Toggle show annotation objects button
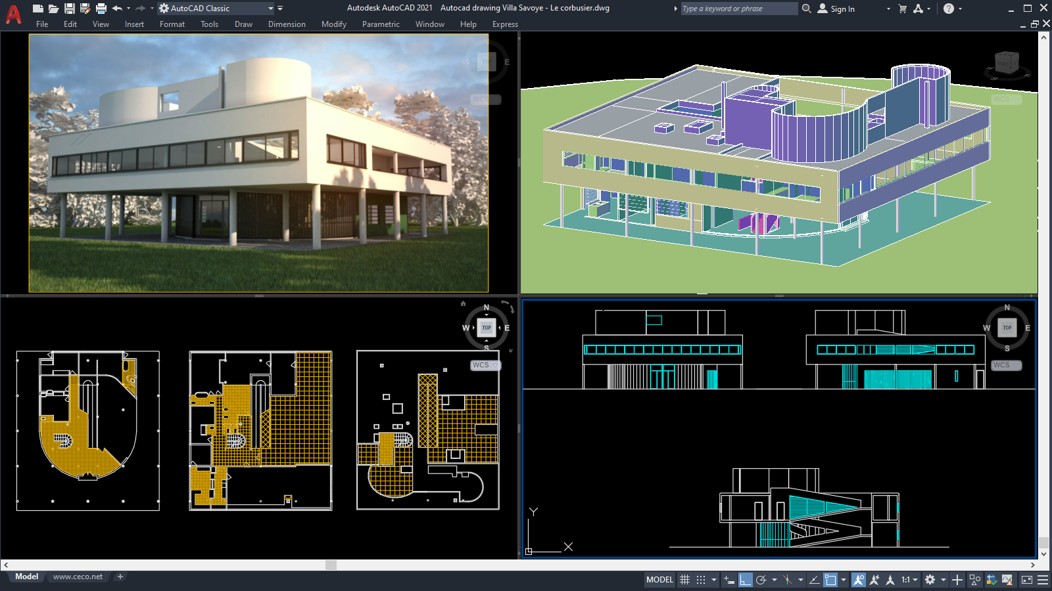Image resolution: width=1052 pixels, height=591 pixels. pos(858,580)
